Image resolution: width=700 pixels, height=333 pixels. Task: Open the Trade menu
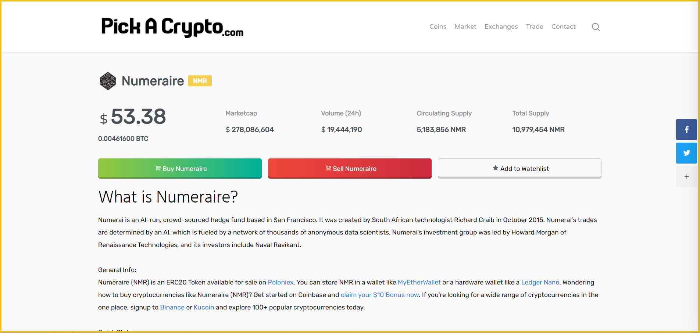coord(534,26)
